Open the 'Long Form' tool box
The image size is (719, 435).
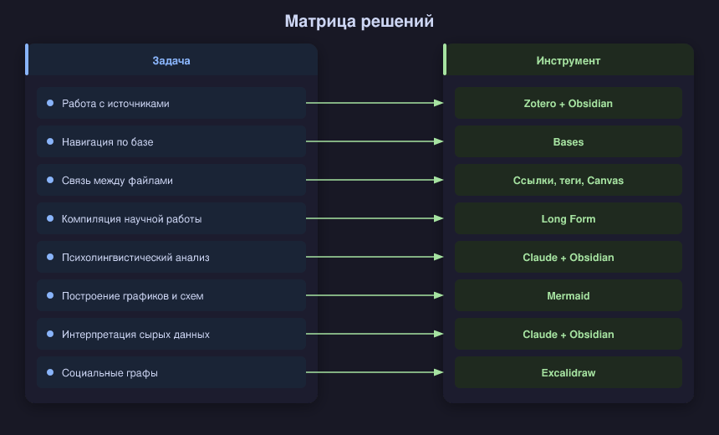569,219
